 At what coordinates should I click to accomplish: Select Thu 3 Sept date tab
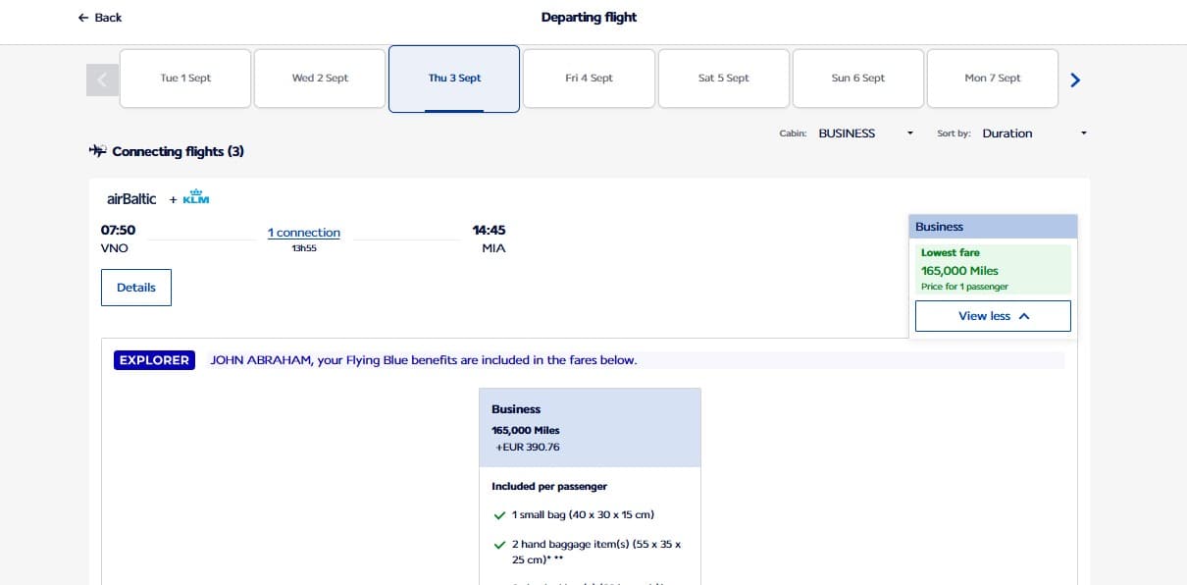click(x=454, y=79)
